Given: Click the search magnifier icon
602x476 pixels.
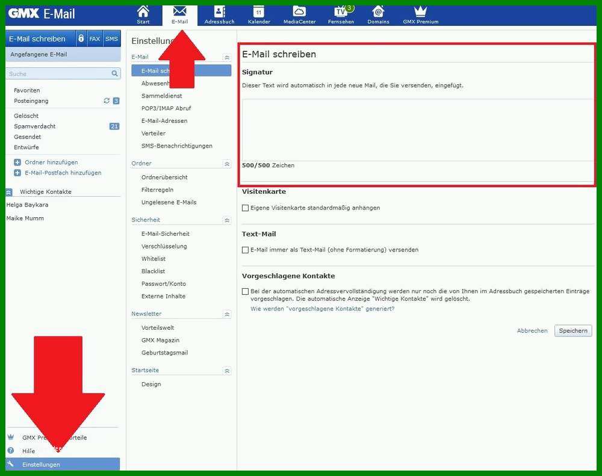Looking at the screenshot, I should pos(114,73).
